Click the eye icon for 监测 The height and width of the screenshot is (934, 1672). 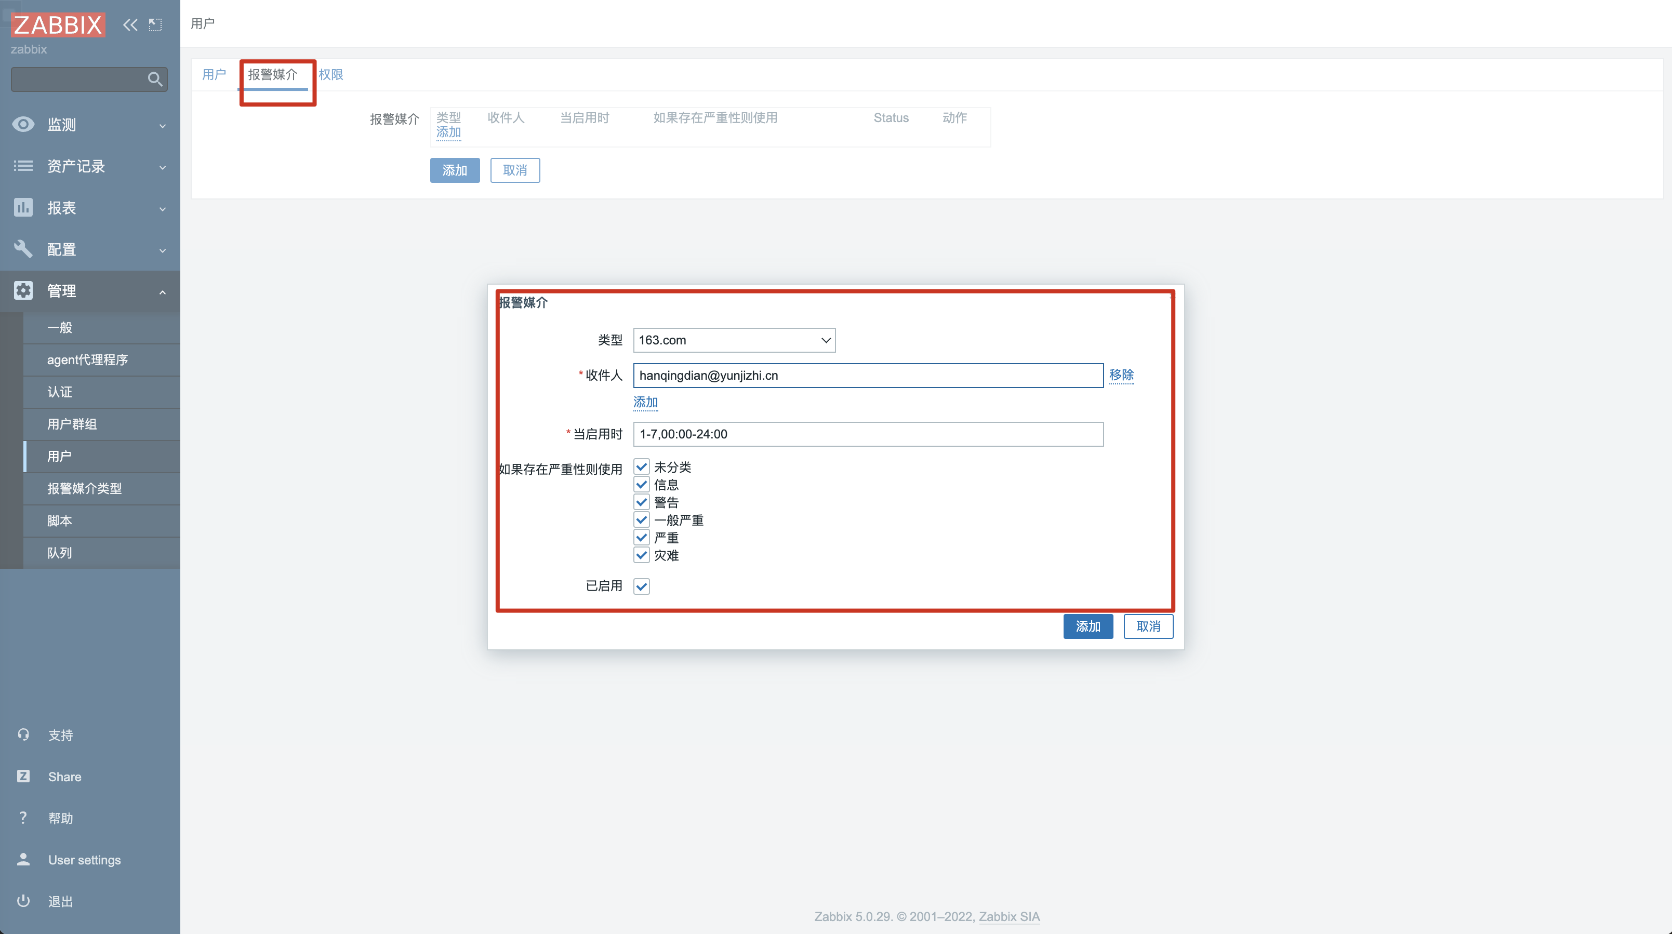[23, 124]
